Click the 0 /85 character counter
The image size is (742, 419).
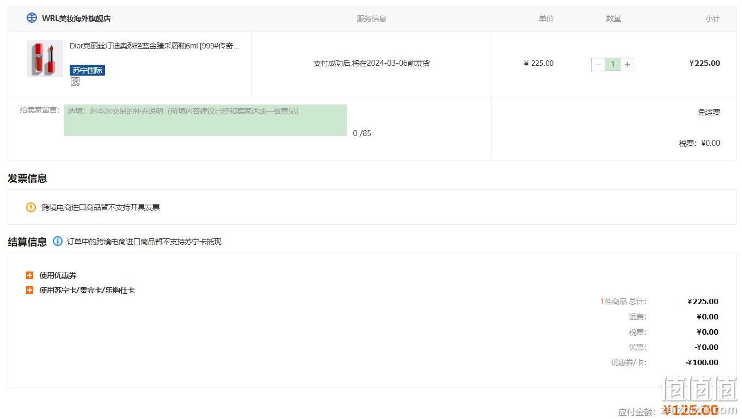click(362, 133)
